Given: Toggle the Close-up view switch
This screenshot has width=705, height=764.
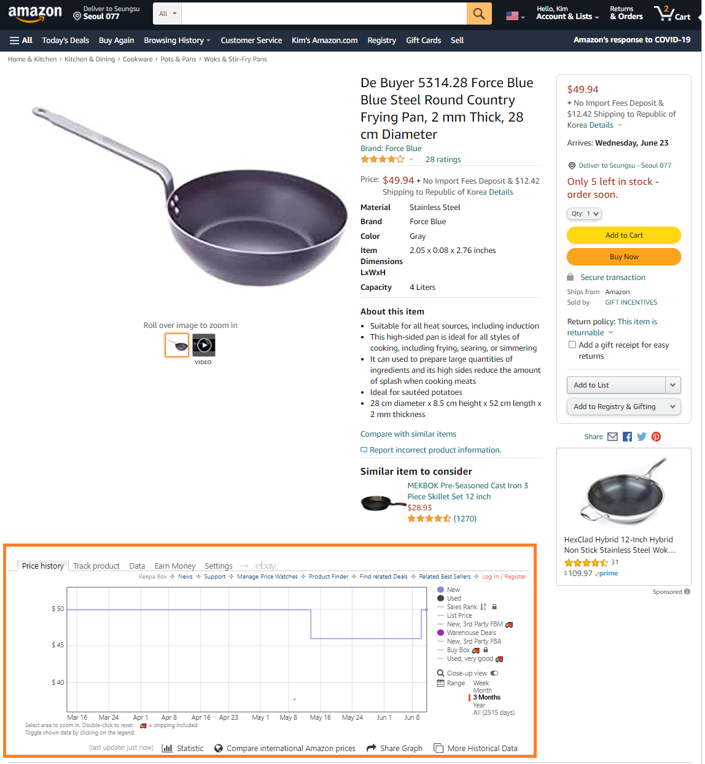Looking at the screenshot, I should (x=494, y=673).
